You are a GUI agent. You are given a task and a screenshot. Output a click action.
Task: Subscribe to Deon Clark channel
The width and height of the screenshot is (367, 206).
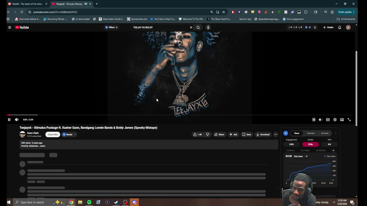(x=53, y=134)
